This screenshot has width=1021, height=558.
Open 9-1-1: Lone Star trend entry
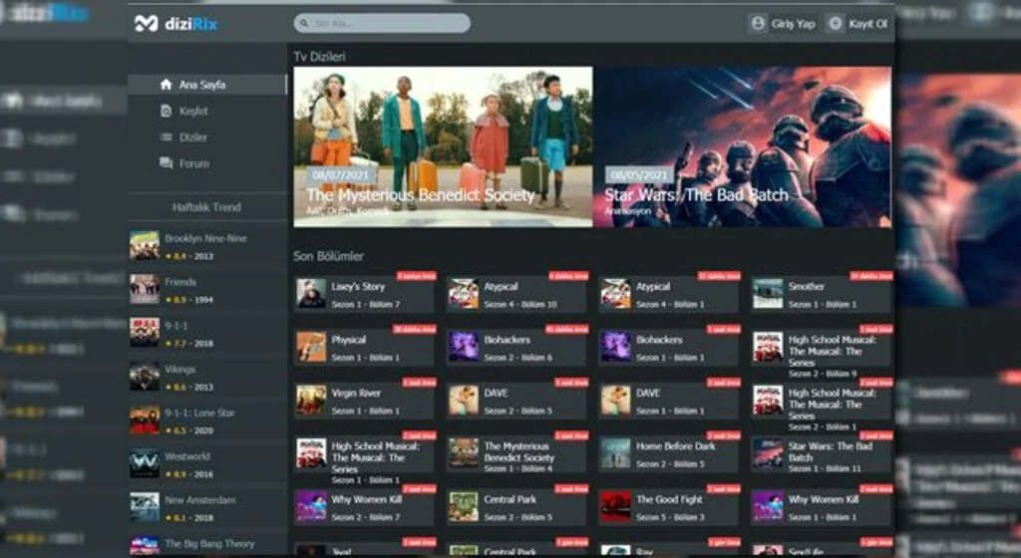(207, 420)
